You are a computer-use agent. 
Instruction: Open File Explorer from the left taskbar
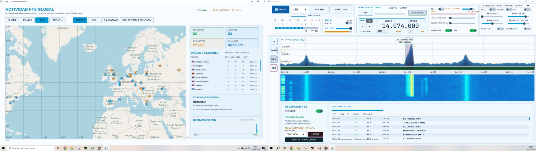click(72, 148)
